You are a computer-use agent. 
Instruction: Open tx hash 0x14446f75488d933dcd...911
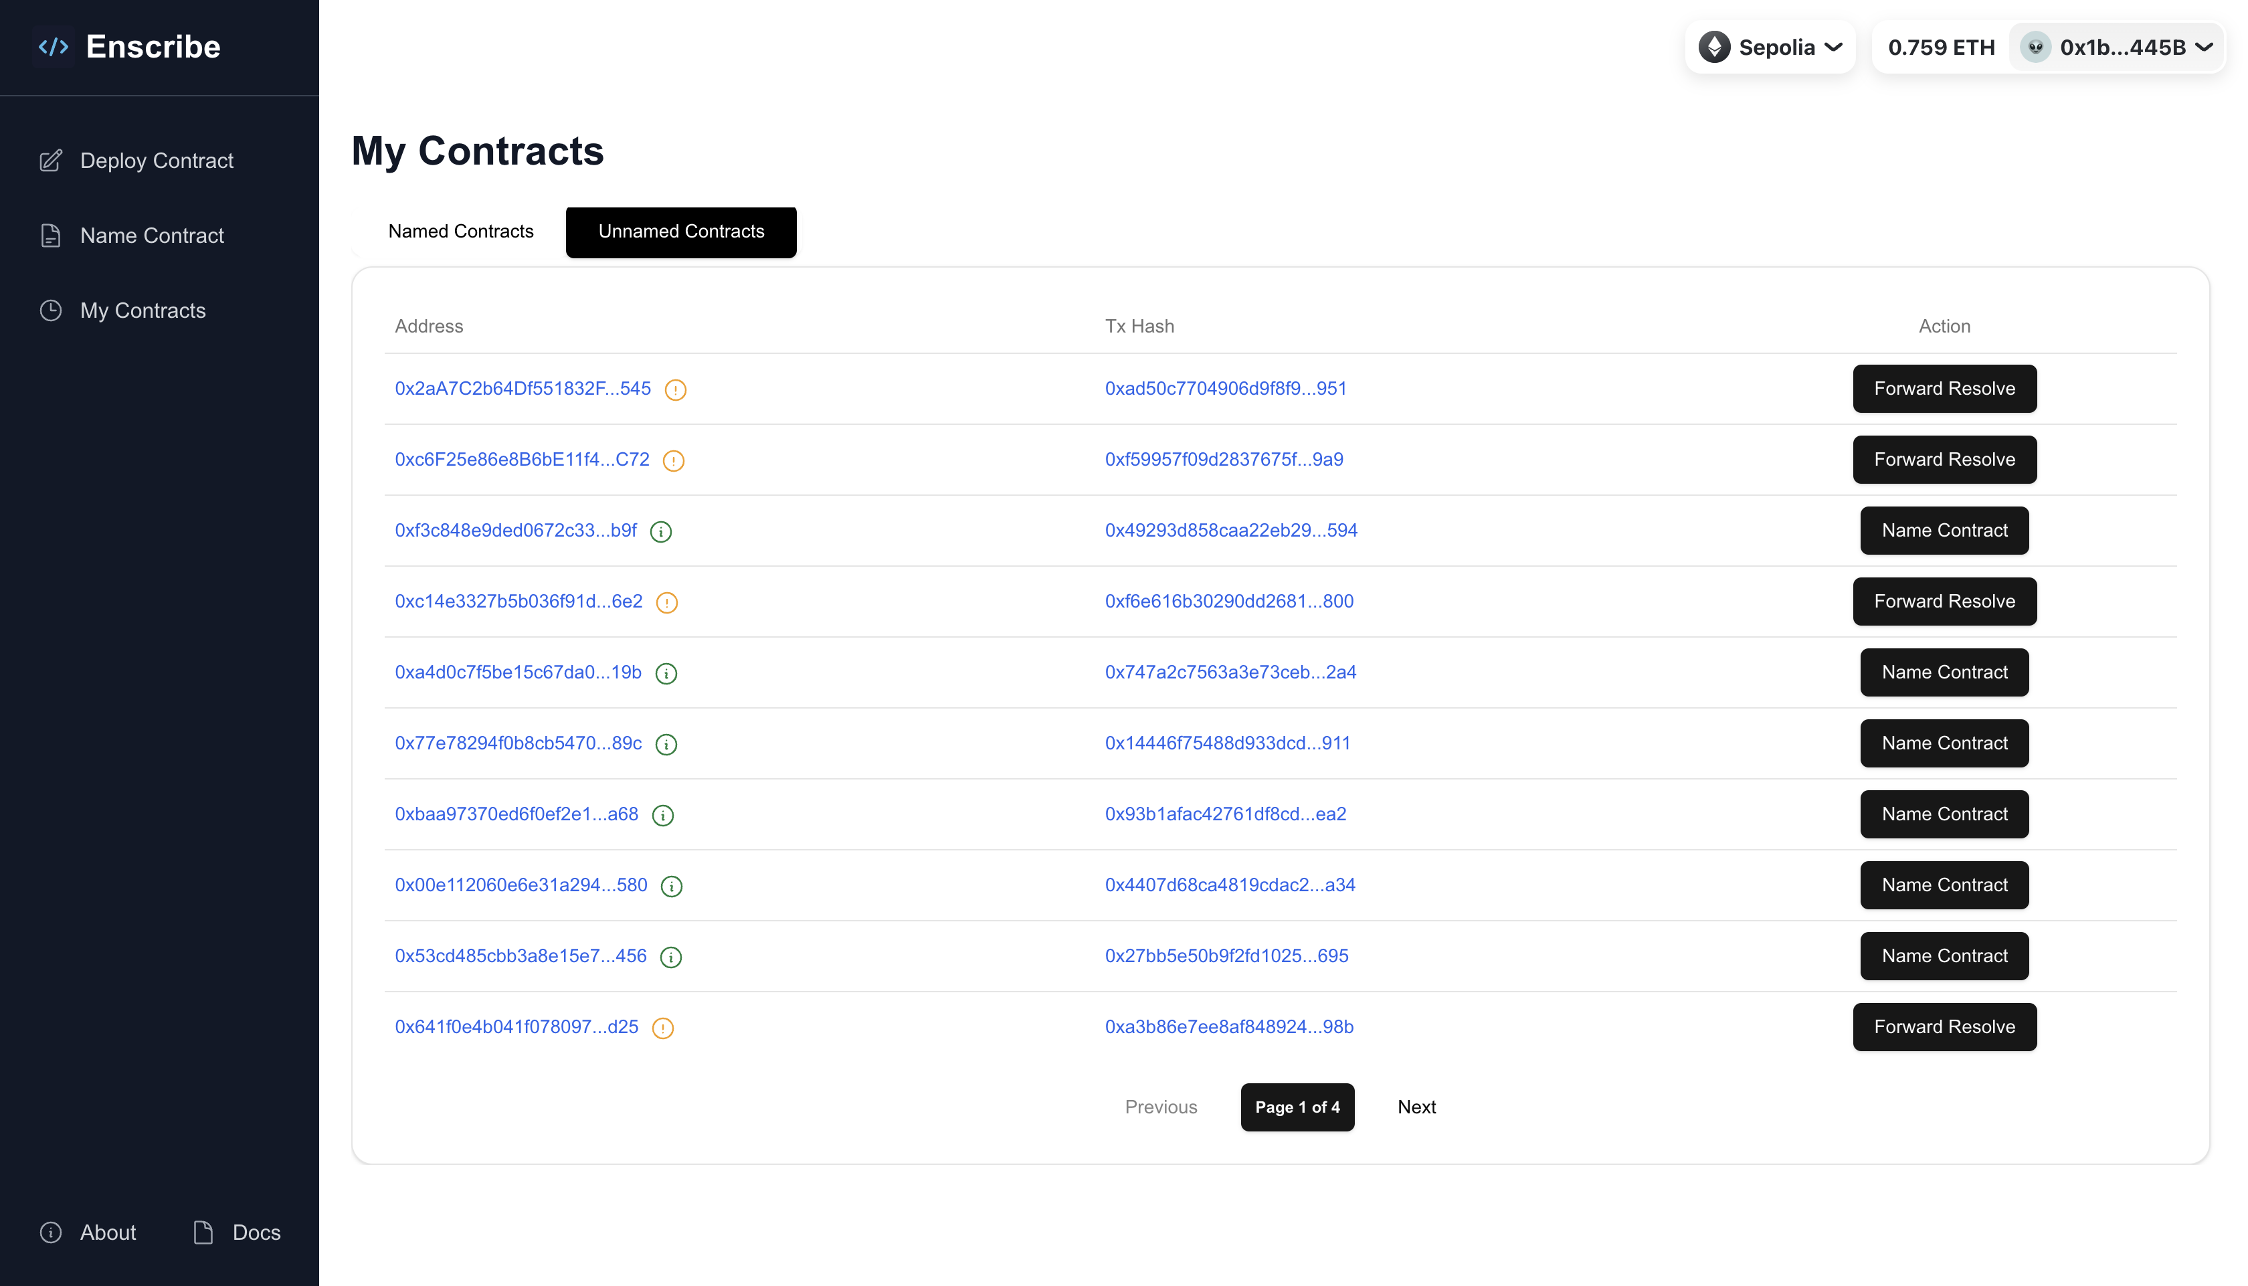tap(1227, 743)
